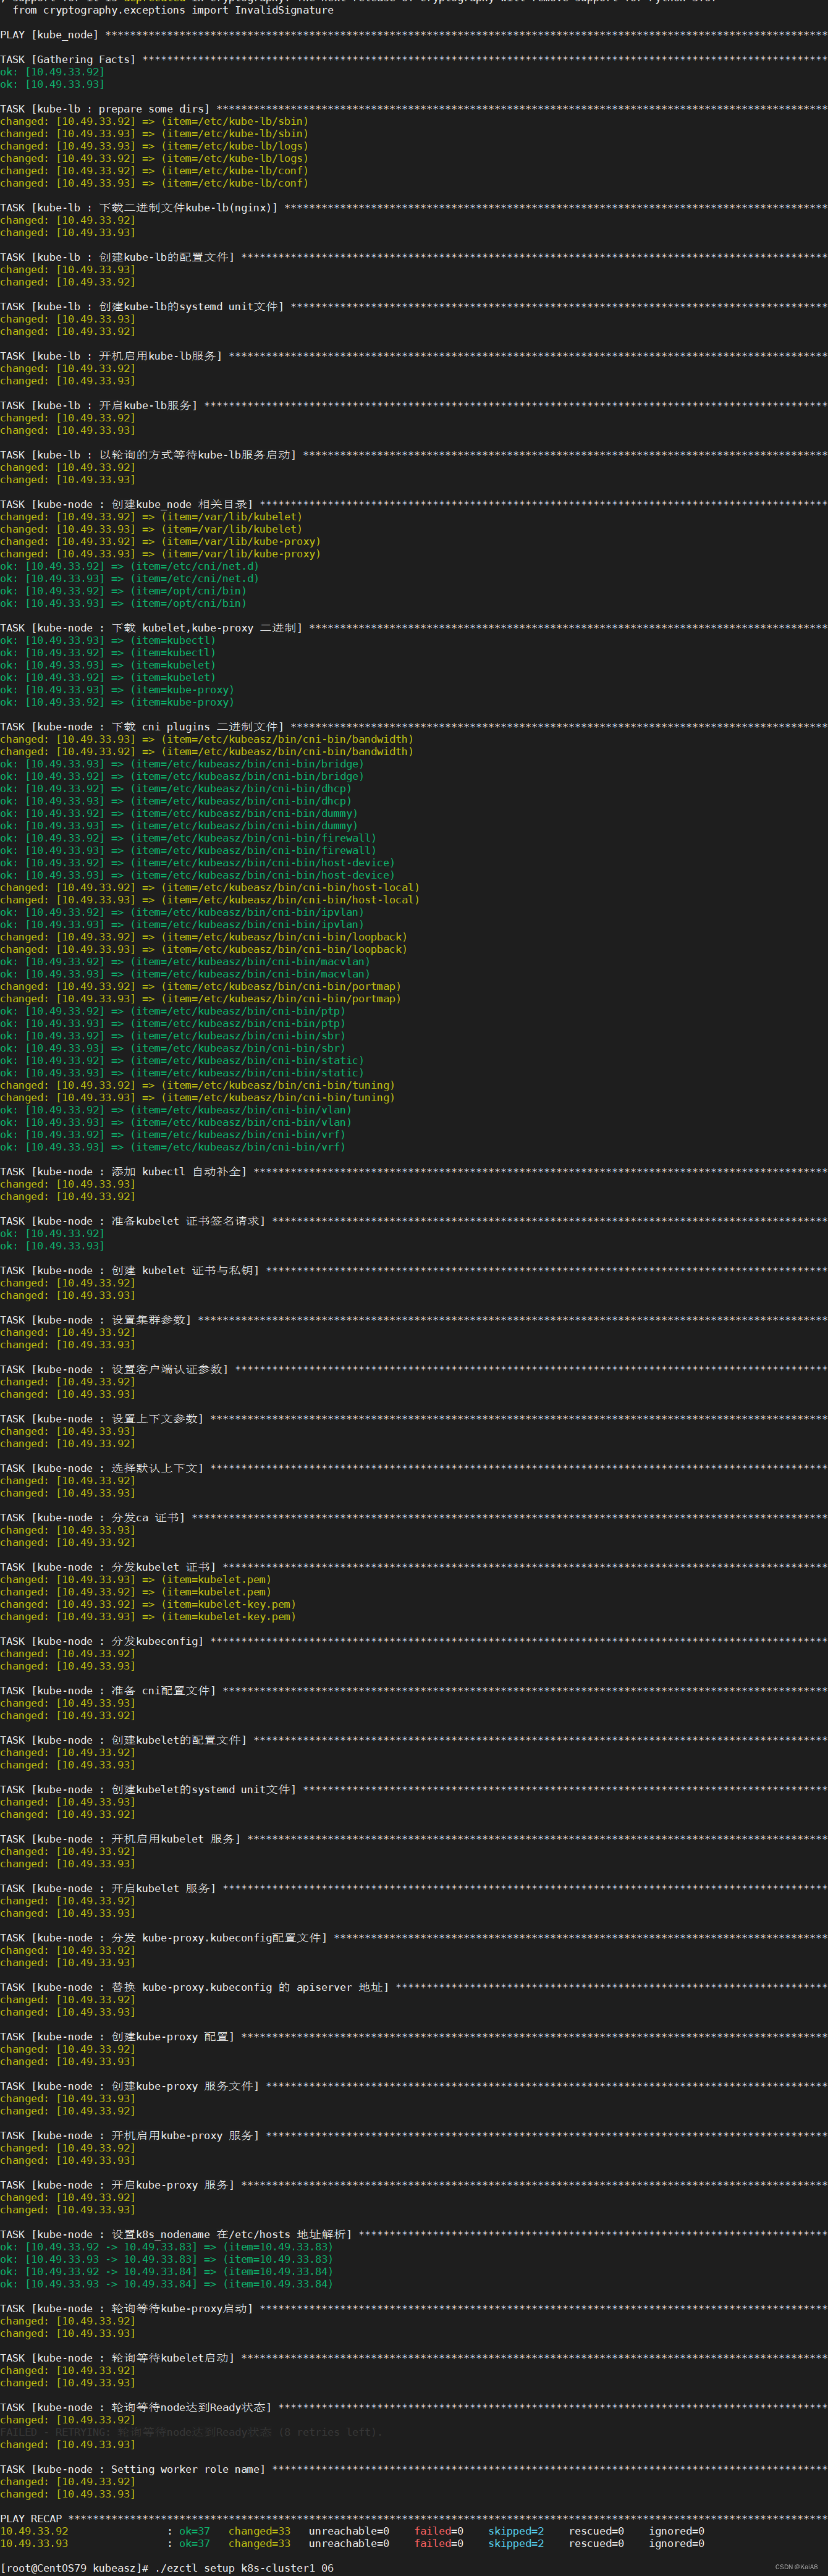Viewport: 828px width, 2576px height.
Task: Click TASK 开机启用kubelet 服务 header
Action: [414, 1839]
